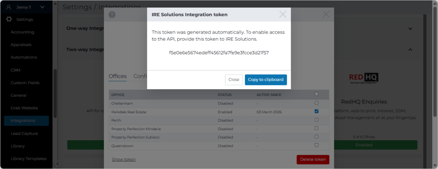Click the Show token link
Image resolution: width=438 pixels, height=169 pixels.
(x=124, y=159)
